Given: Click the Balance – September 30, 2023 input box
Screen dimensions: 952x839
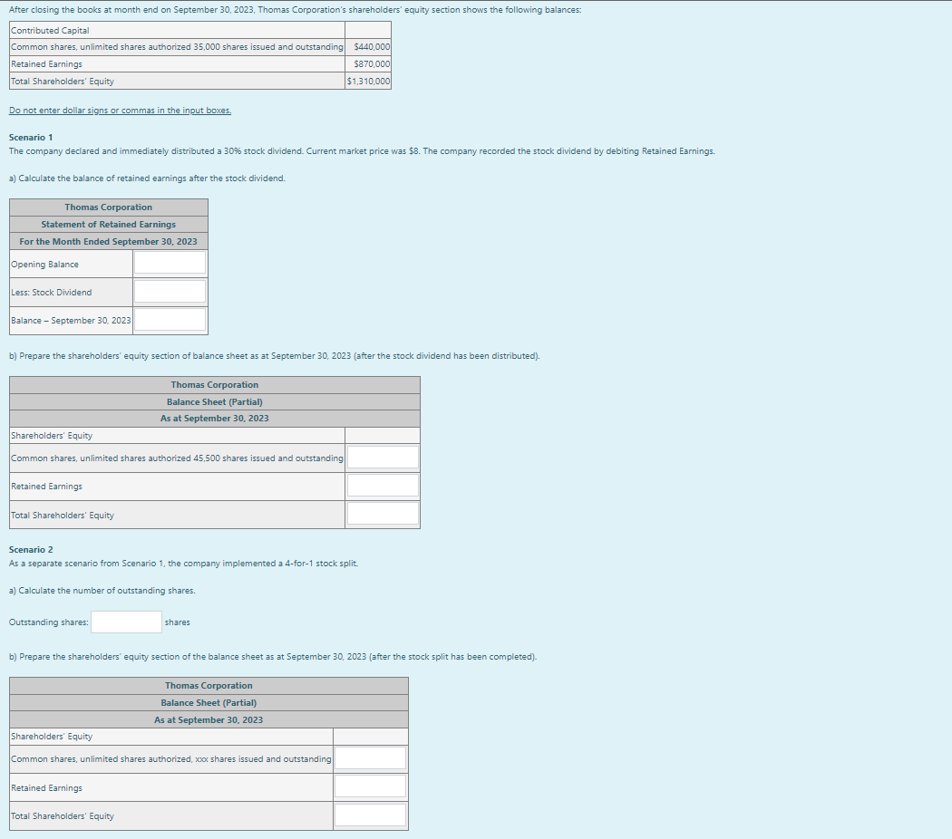Looking at the screenshot, I should click(x=170, y=319).
